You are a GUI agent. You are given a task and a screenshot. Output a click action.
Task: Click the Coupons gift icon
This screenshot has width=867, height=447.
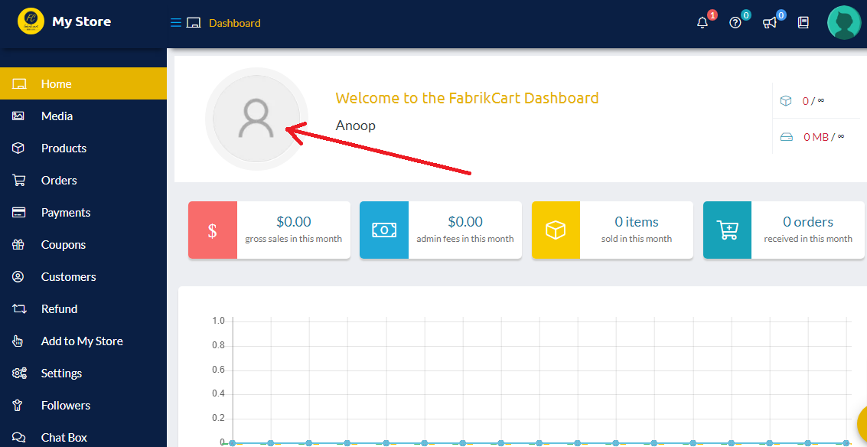pos(18,244)
